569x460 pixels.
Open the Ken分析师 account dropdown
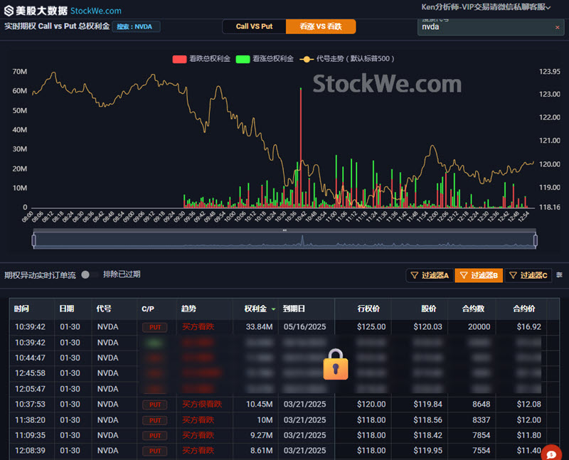486,7
